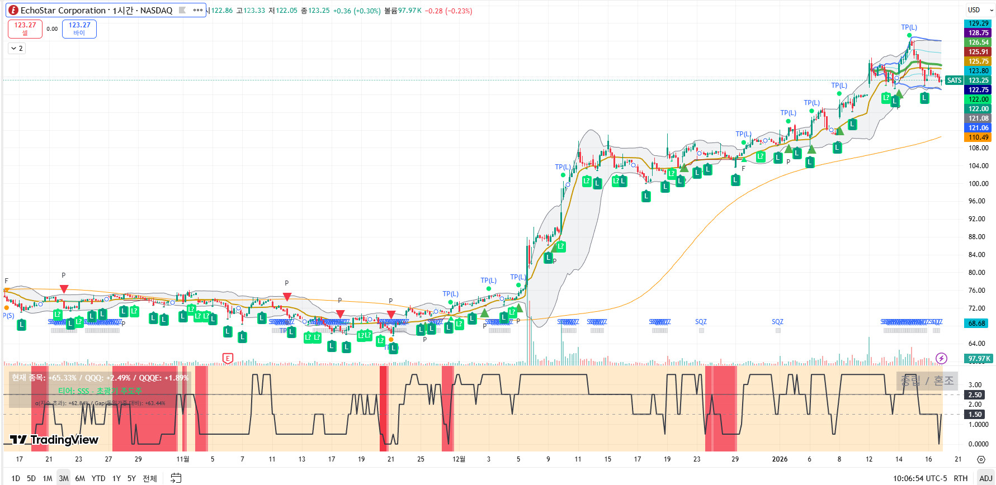Open the timezone menu at 10:06:54 UTC-5

coord(920,478)
